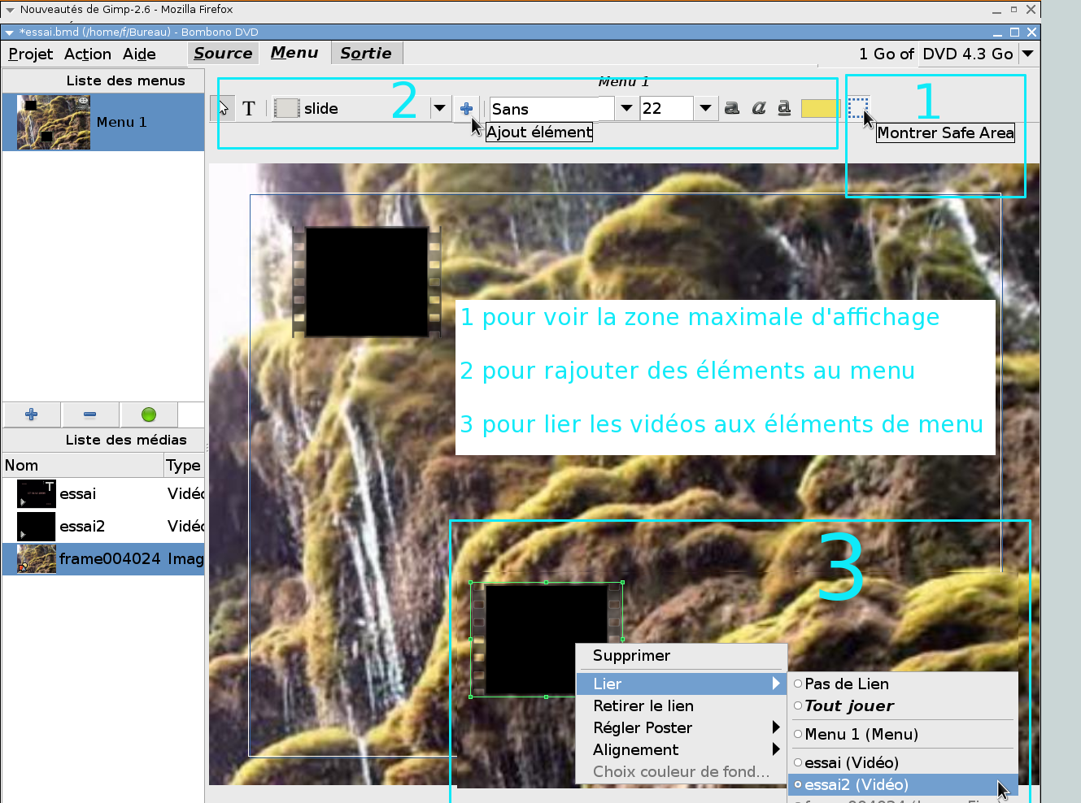Toggle bold text formatting
1081x803 pixels.
[x=732, y=108]
